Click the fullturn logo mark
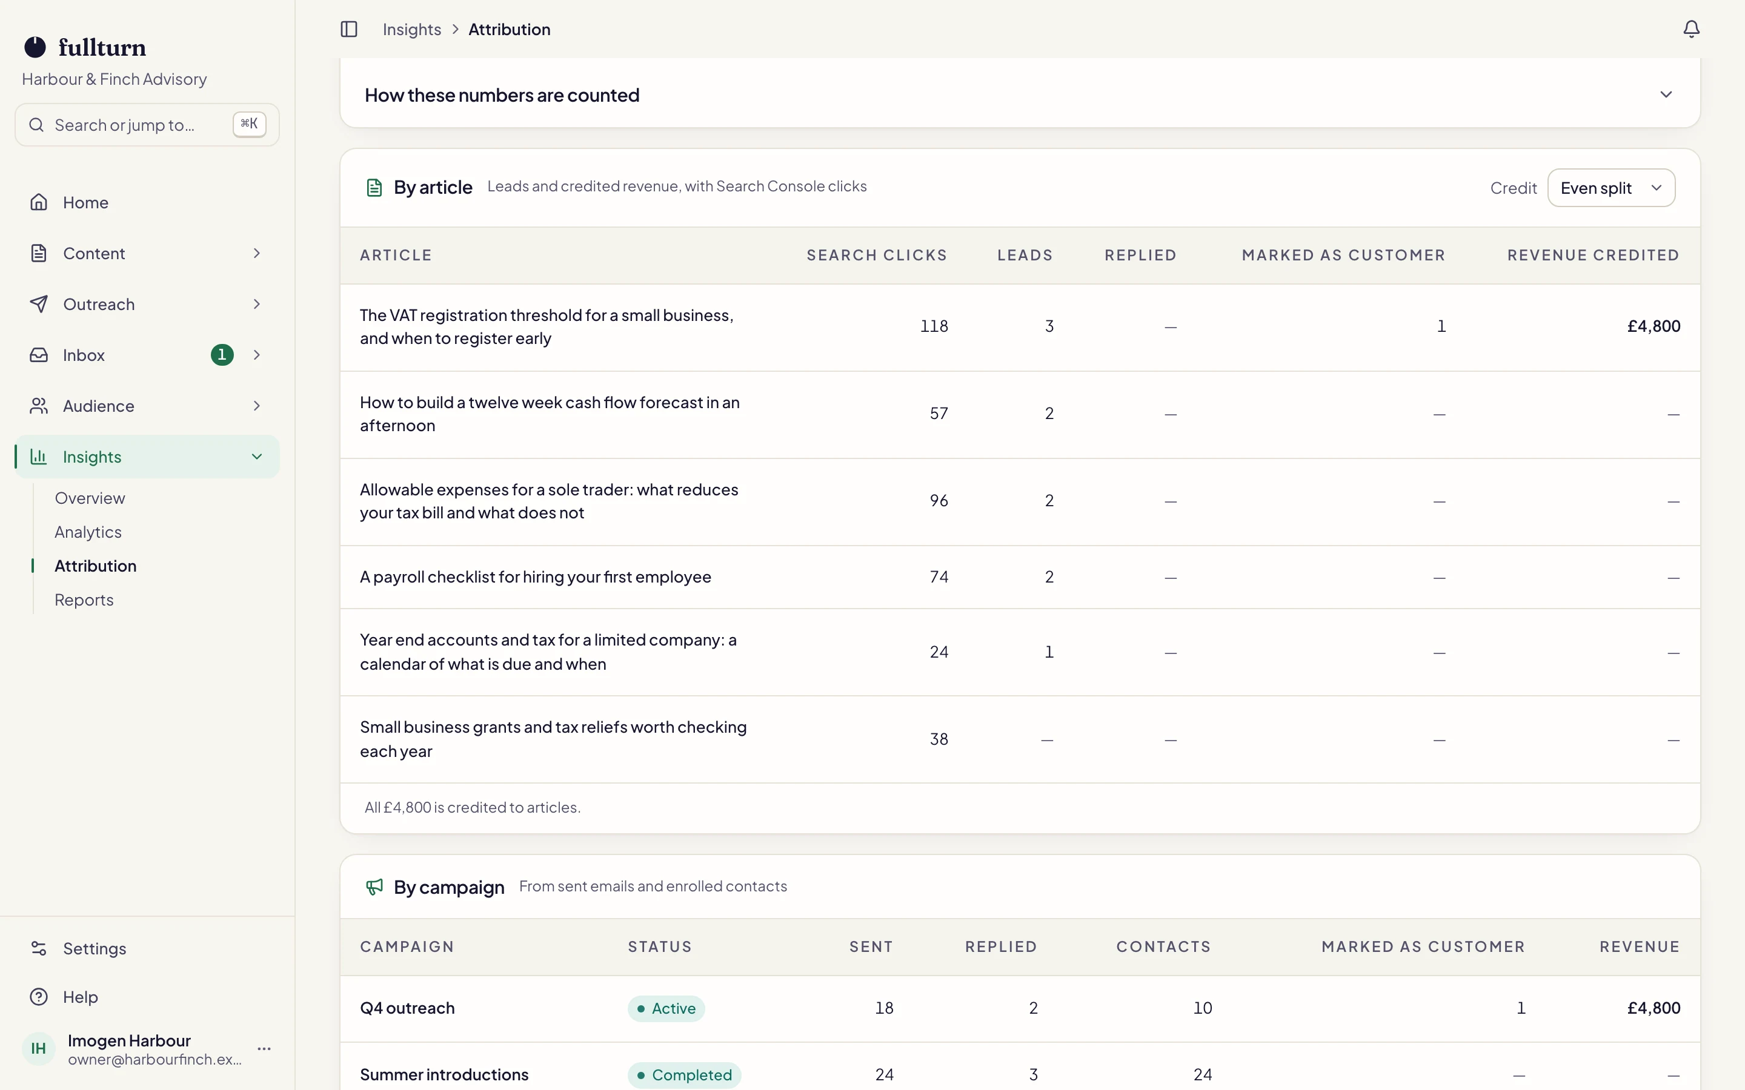The width and height of the screenshot is (1745, 1090). click(35, 48)
